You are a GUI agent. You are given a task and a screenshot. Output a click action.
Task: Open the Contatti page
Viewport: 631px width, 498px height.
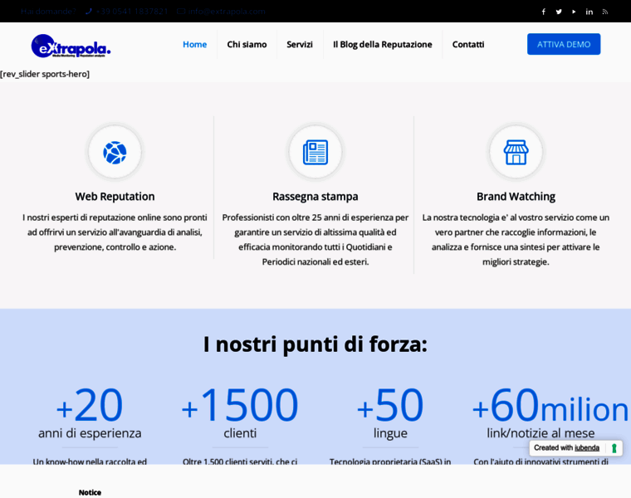[468, 44]
